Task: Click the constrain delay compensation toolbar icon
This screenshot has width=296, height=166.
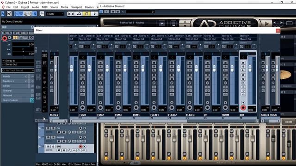Action: [x=9, y=14]
